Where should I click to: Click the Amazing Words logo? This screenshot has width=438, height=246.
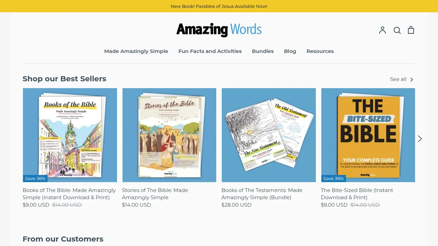219,30
